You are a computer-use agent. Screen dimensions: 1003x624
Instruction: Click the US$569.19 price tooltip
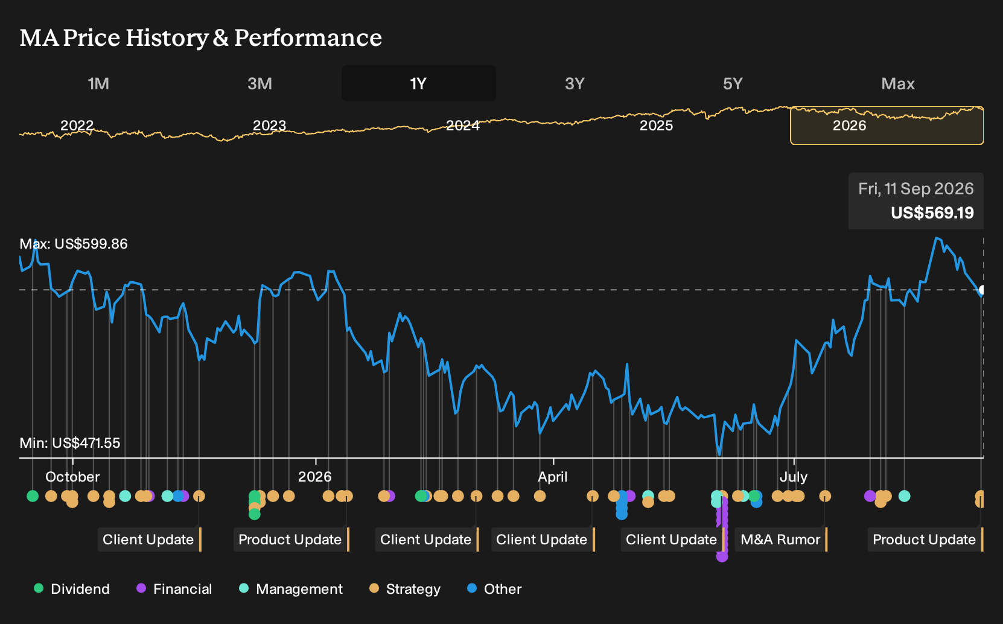click(x=916, y=201)
